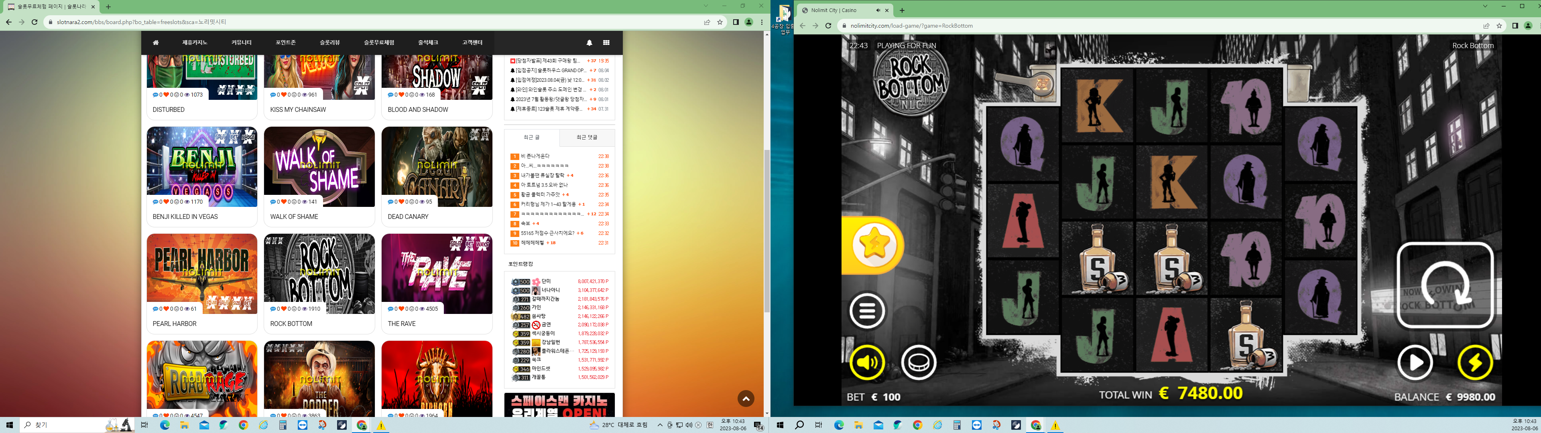Open the WALK OF SHAME title link
1541x433 pixels.
point(294,216)
